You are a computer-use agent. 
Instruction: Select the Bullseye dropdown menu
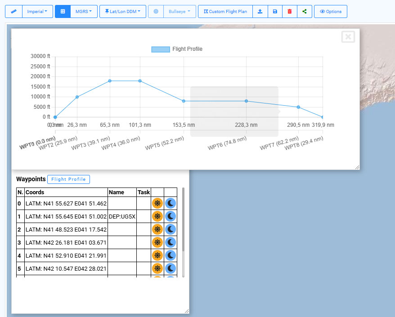pos(179,11)
